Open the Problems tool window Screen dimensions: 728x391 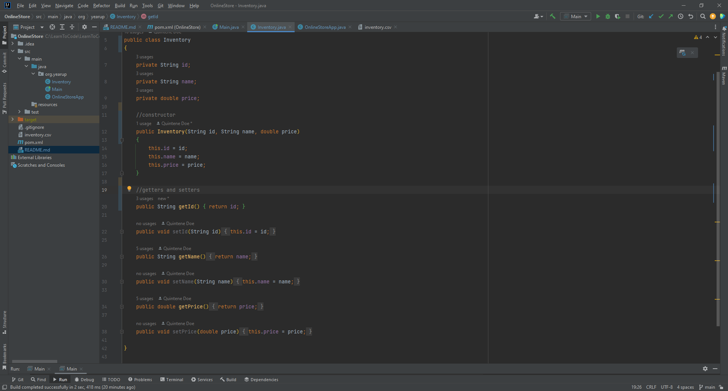coord(140,379)
